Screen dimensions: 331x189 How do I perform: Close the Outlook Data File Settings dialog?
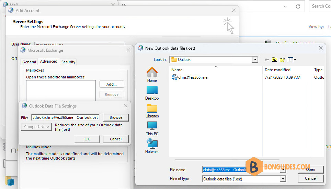[126, 106]
